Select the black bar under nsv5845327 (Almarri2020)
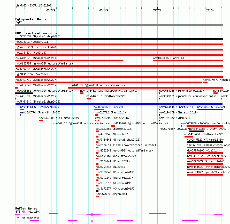This screenshot has height=224, width=230. point(205,142)
